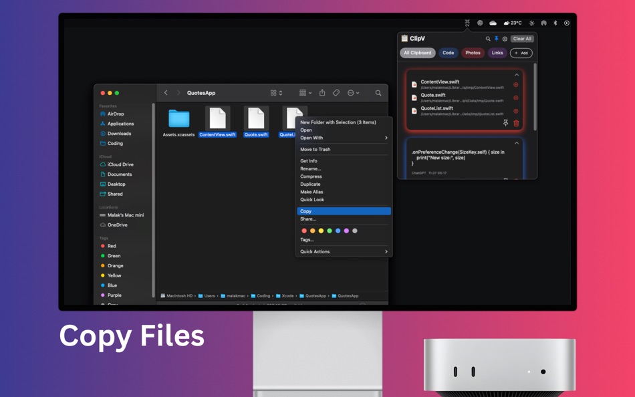635x397 pixels.
Task: Remove ContentView.swift from the clip
Action: [515, 85]
